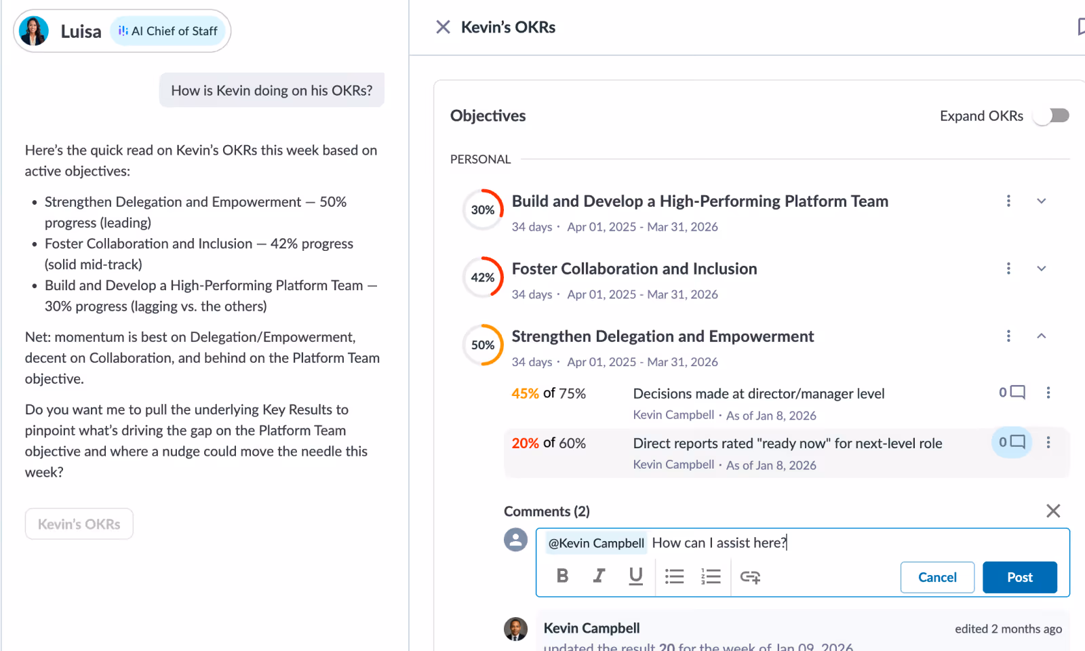The width and height of the screenshot is (1085, 651).
Task: Apply underline formatting to comment
Action: [635, 576]
